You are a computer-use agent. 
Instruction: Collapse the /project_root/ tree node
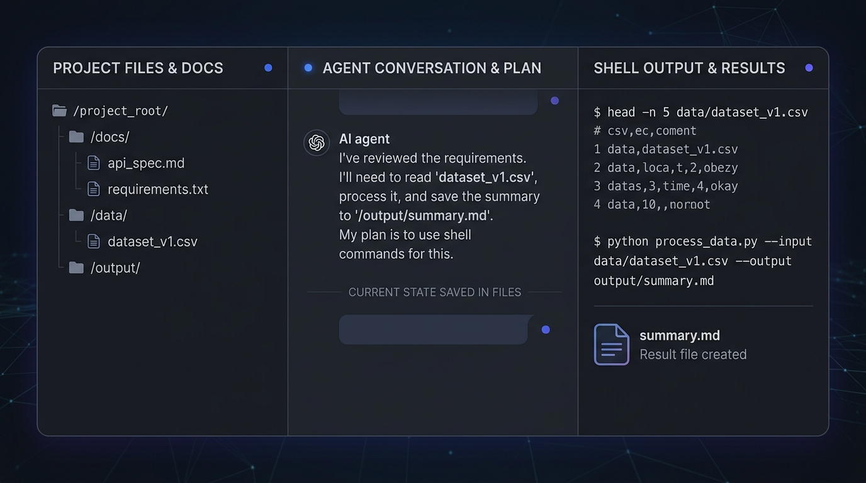[120, 111]
